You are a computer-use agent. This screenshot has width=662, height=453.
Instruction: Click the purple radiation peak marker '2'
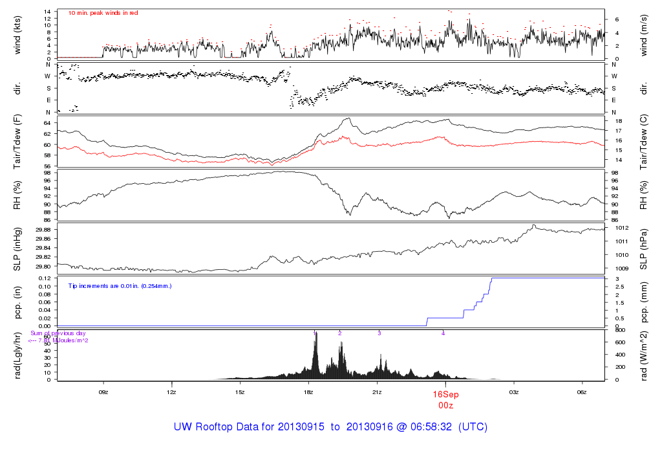click(x=340, y=333)
